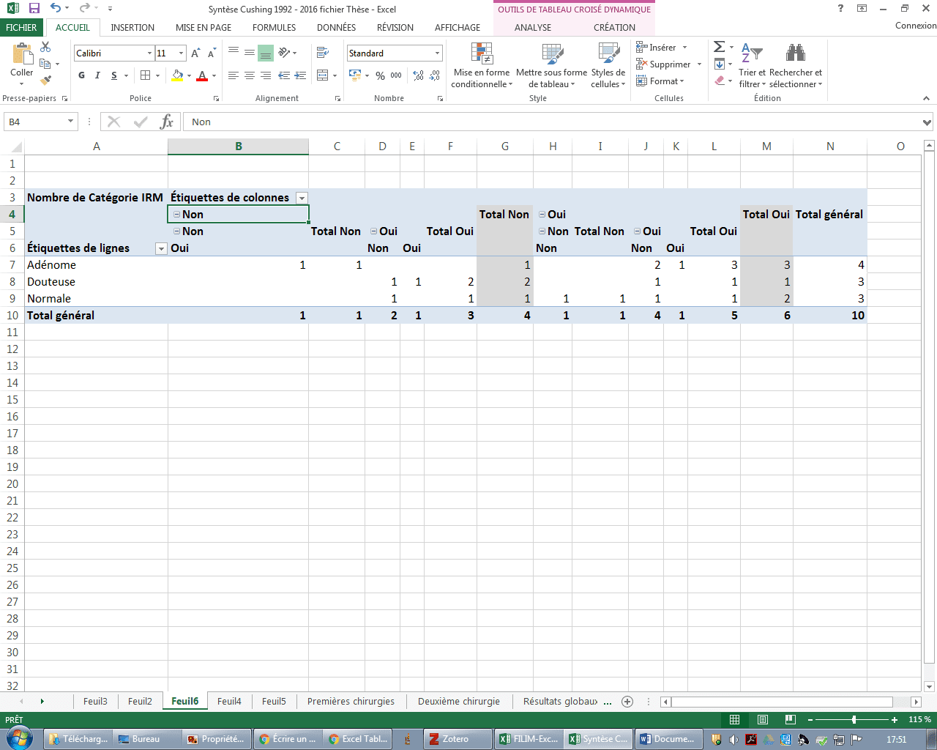Click the wrap text icon
937x750 pixels.
click(322, 53)
